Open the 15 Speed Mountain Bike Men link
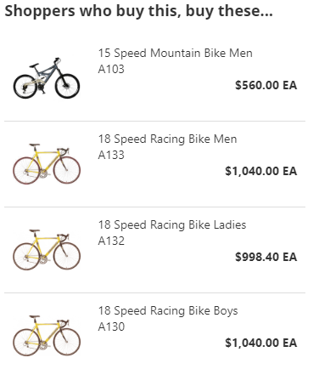 [x=175, y=53]
